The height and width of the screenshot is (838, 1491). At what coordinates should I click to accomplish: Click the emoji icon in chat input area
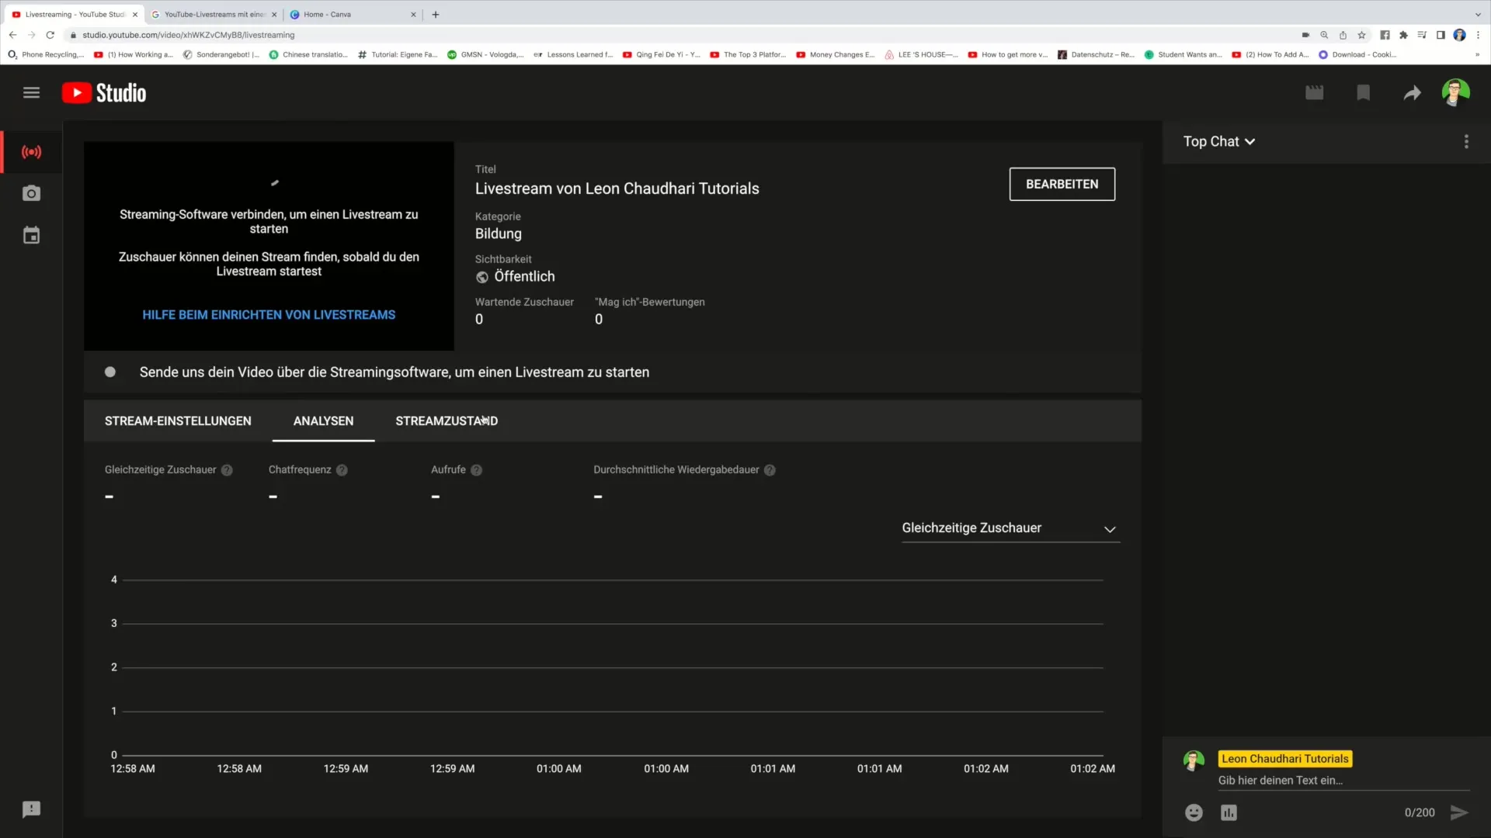coord(1194,812)
